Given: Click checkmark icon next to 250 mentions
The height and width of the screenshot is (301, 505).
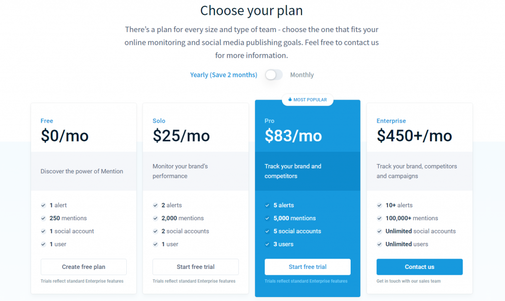Looking at the screenshot, I should pyautogui.click(x=43, y=218).
